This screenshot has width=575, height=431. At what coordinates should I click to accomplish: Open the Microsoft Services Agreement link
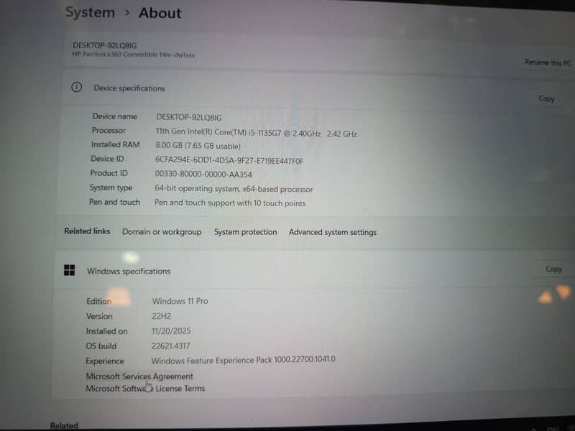(139, 376)
